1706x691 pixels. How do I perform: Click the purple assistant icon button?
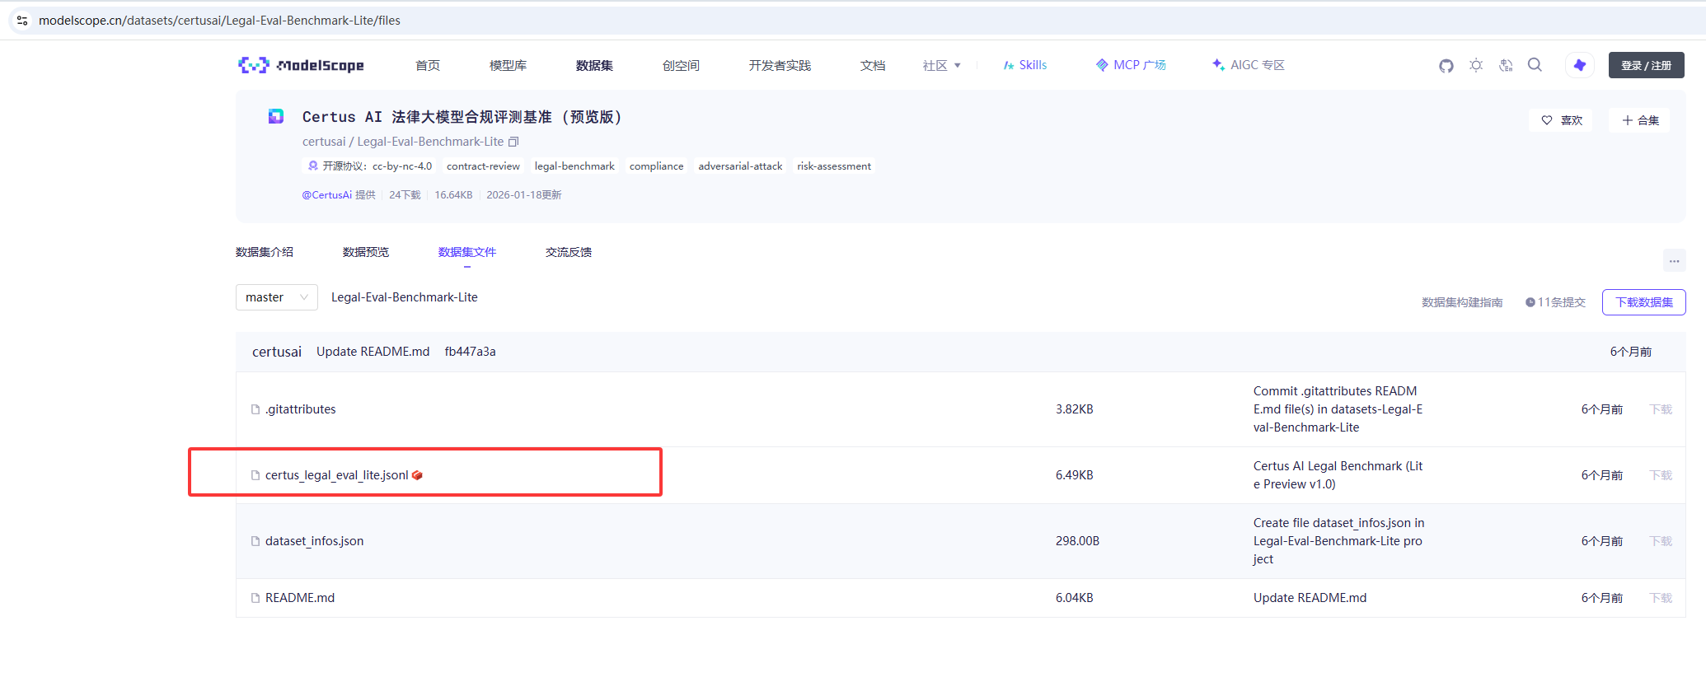(1579, 65)
